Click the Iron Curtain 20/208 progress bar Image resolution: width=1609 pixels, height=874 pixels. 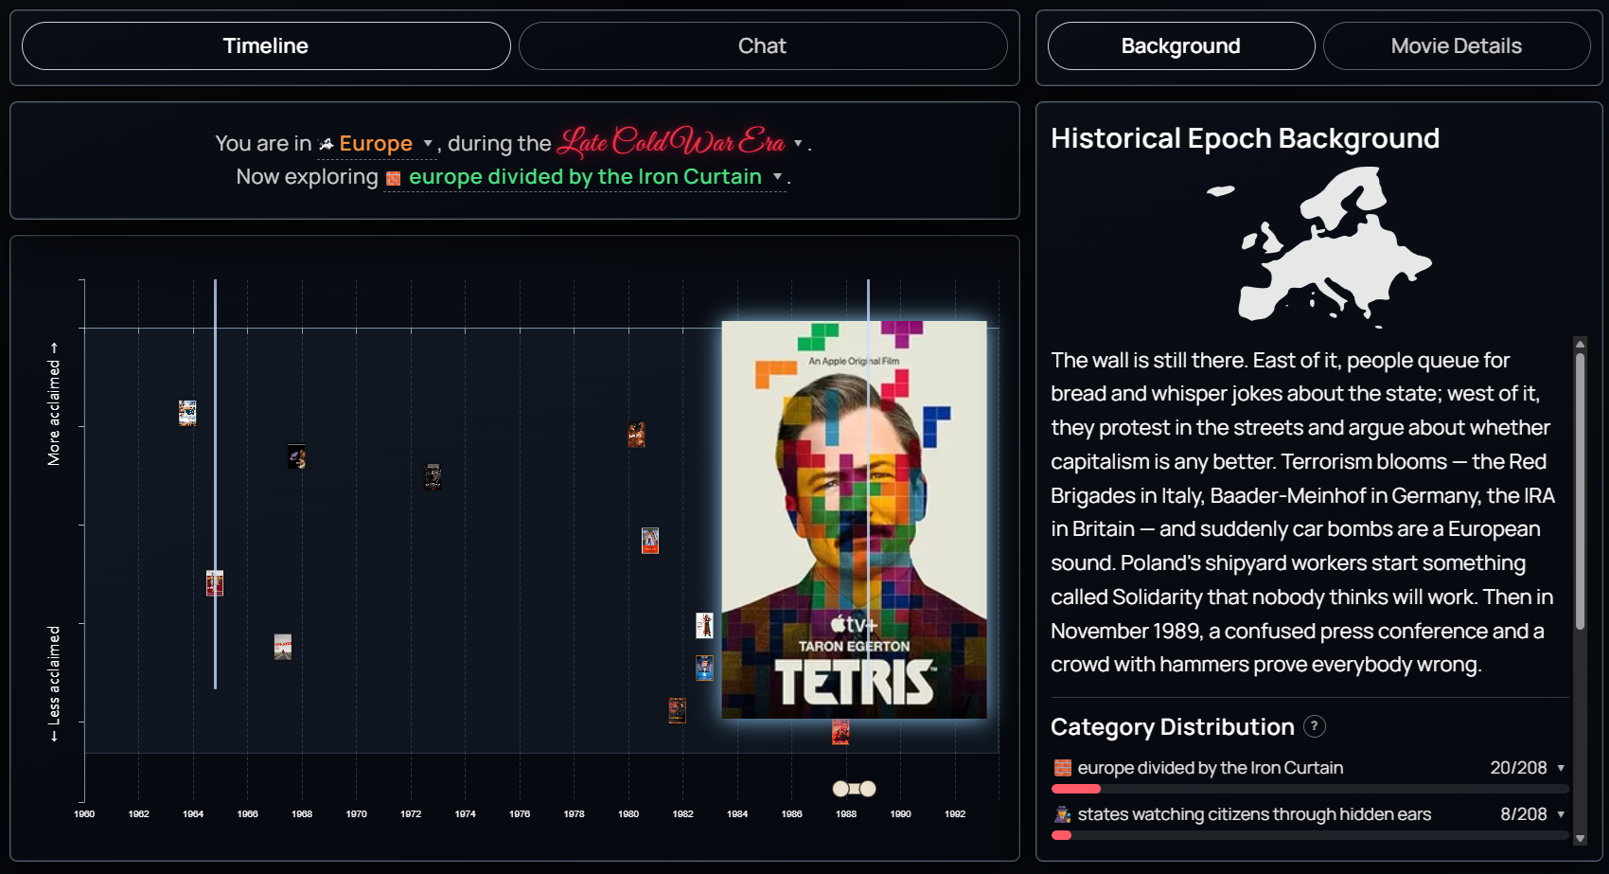point(1310,789)
